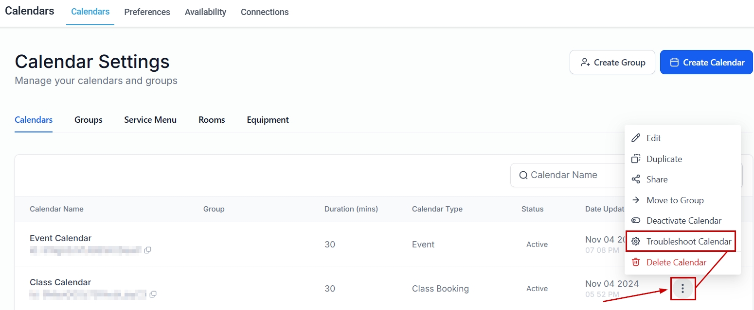The image size is (754, 310).
Task: Navigate to Availability in top bar
Action: pyautogui.click(x=205, y=12)
